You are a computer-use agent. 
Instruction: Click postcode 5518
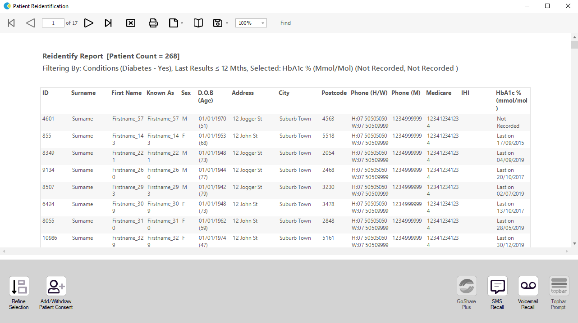(328, 136)
